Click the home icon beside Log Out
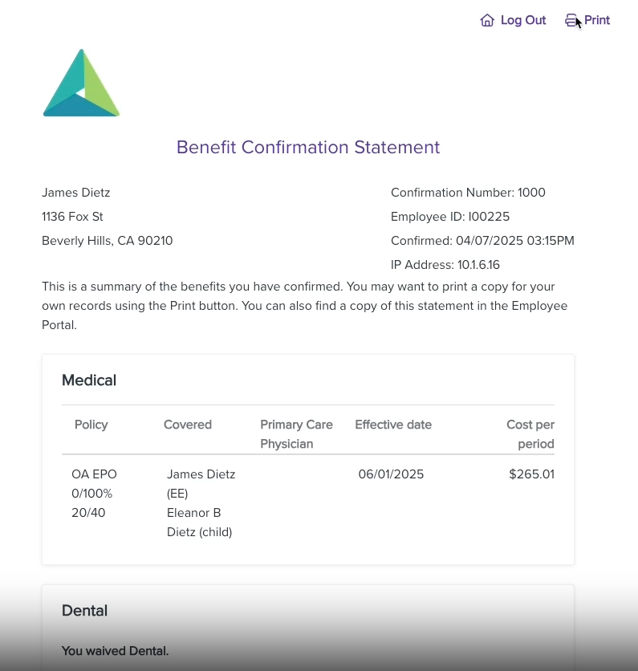The height and width of the screenshot is (671, 638). click(x=487, y=20)
